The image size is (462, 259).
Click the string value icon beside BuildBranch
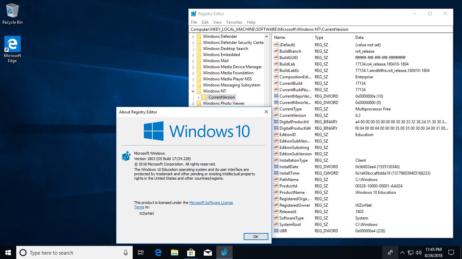(276, 51)
